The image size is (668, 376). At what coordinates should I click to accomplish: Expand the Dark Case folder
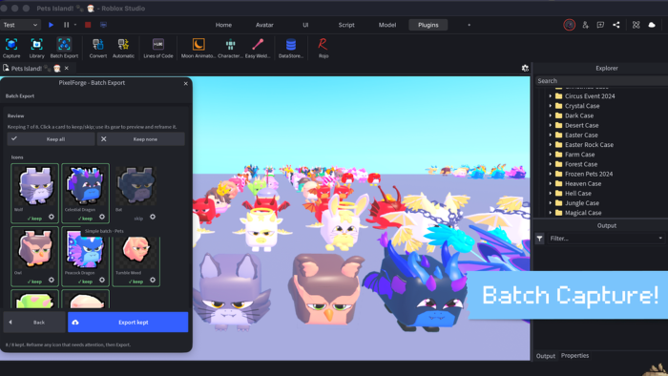(x=550, y=115)
